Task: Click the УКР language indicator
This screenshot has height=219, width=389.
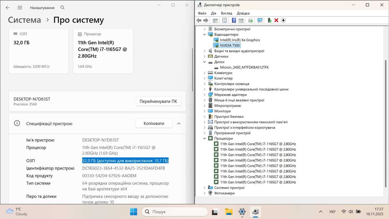Action: pyautogui.click(x=332, y=212)
